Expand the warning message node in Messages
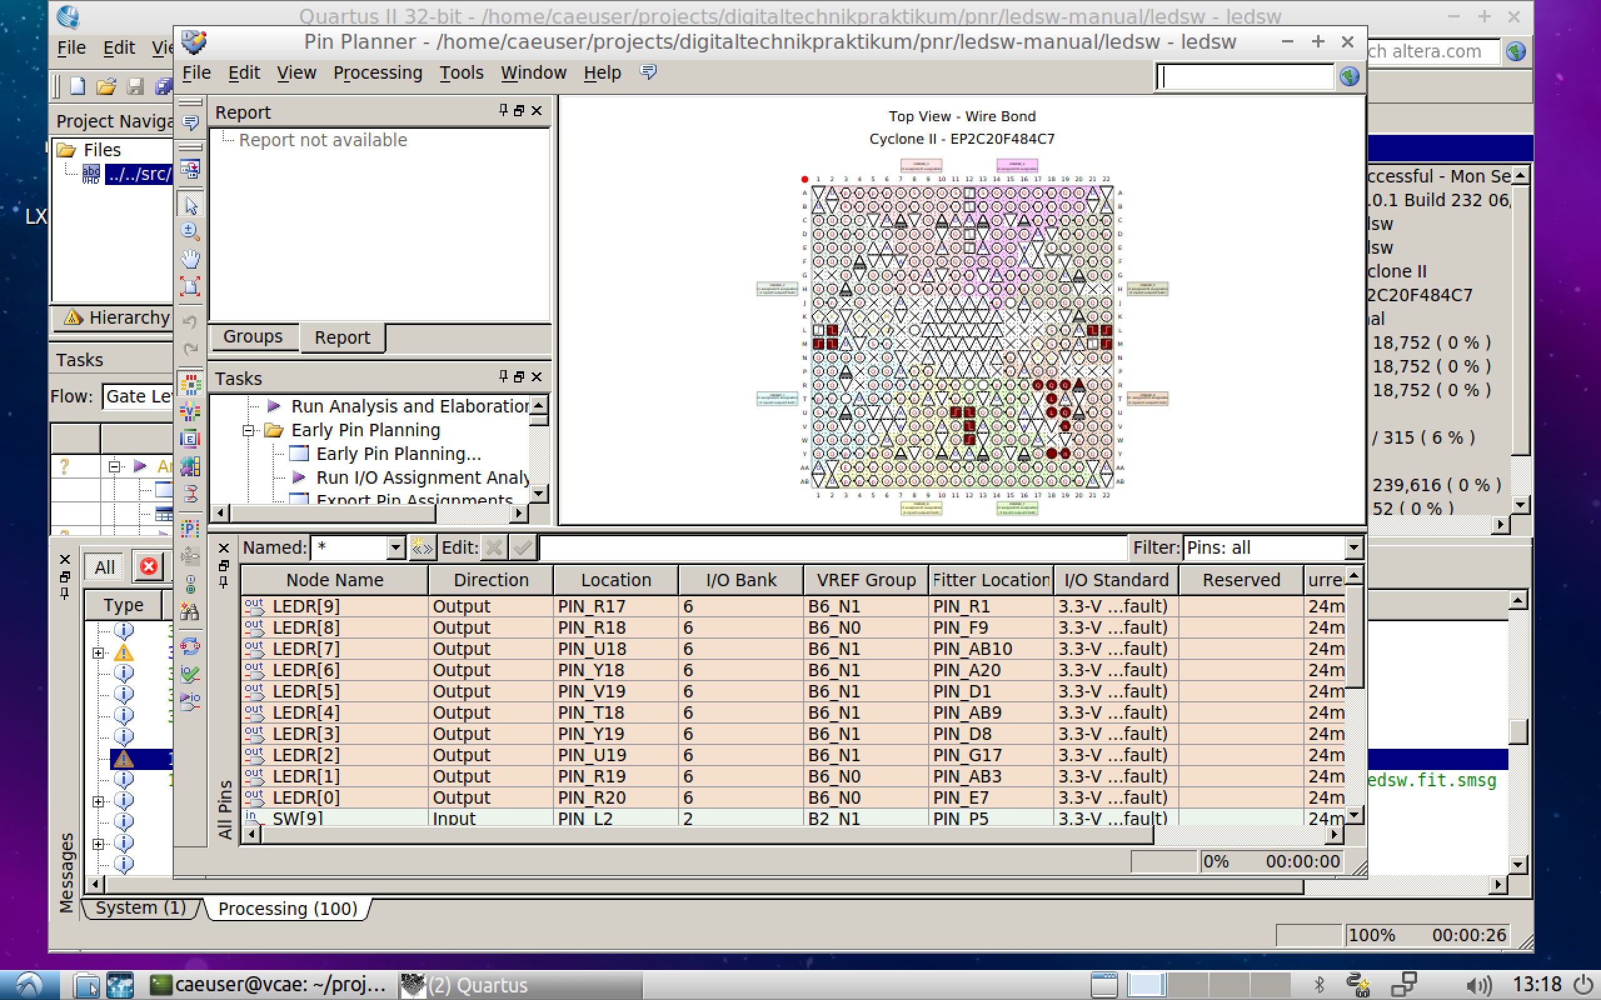The width and height of the screenshot is (1601, 1000). [99, 652]
